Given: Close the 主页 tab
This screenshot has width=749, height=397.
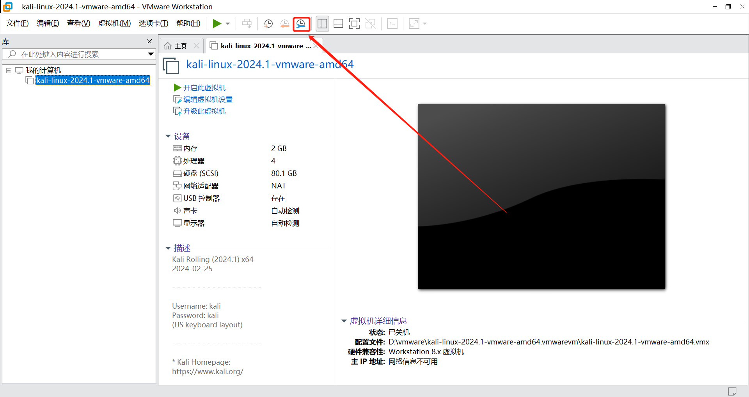Looking at the screenshot, I should [196, 46].
